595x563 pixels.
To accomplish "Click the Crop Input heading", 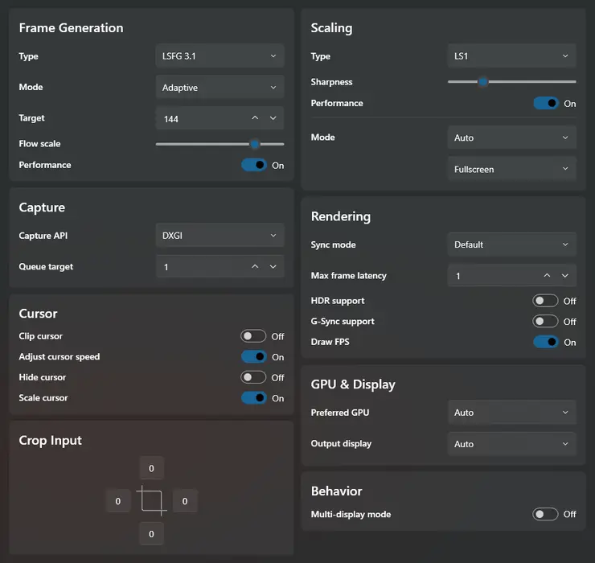I will tap(50, 441).
